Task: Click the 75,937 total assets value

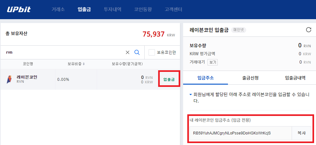Action: point(154,34)
